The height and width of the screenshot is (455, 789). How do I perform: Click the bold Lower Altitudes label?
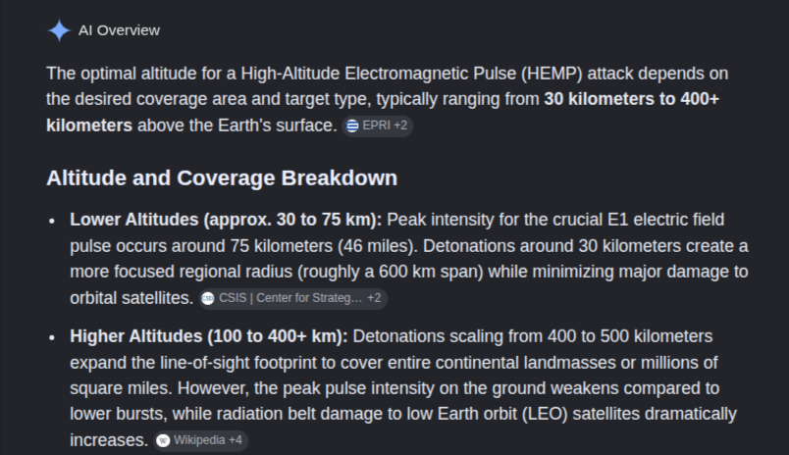click(226, 221)
